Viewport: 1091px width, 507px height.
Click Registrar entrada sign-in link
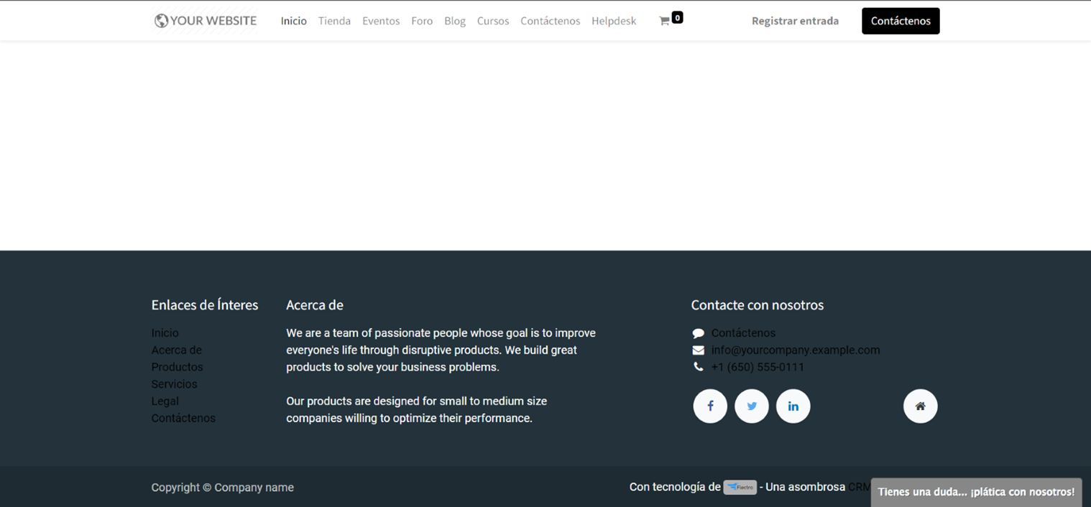point(795,21)
